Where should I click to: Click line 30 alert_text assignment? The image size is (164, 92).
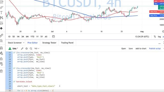click(36, 86)
